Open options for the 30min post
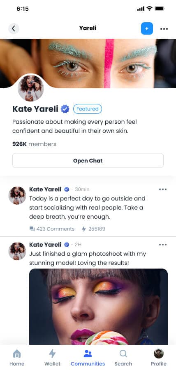 pos(163,189)
